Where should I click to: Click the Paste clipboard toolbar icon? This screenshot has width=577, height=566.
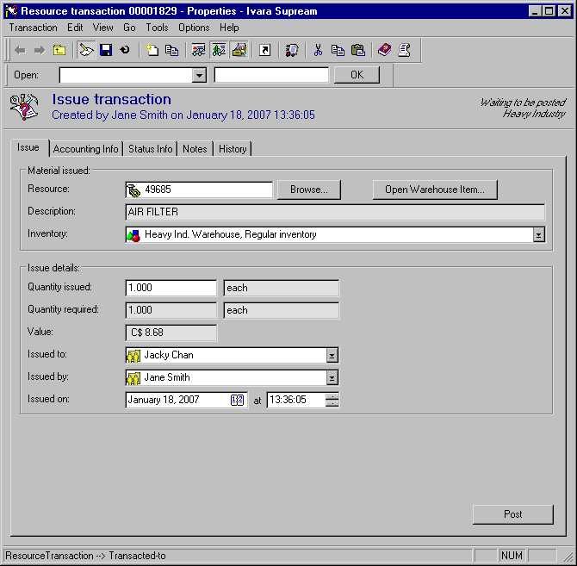tap(357, 50)
